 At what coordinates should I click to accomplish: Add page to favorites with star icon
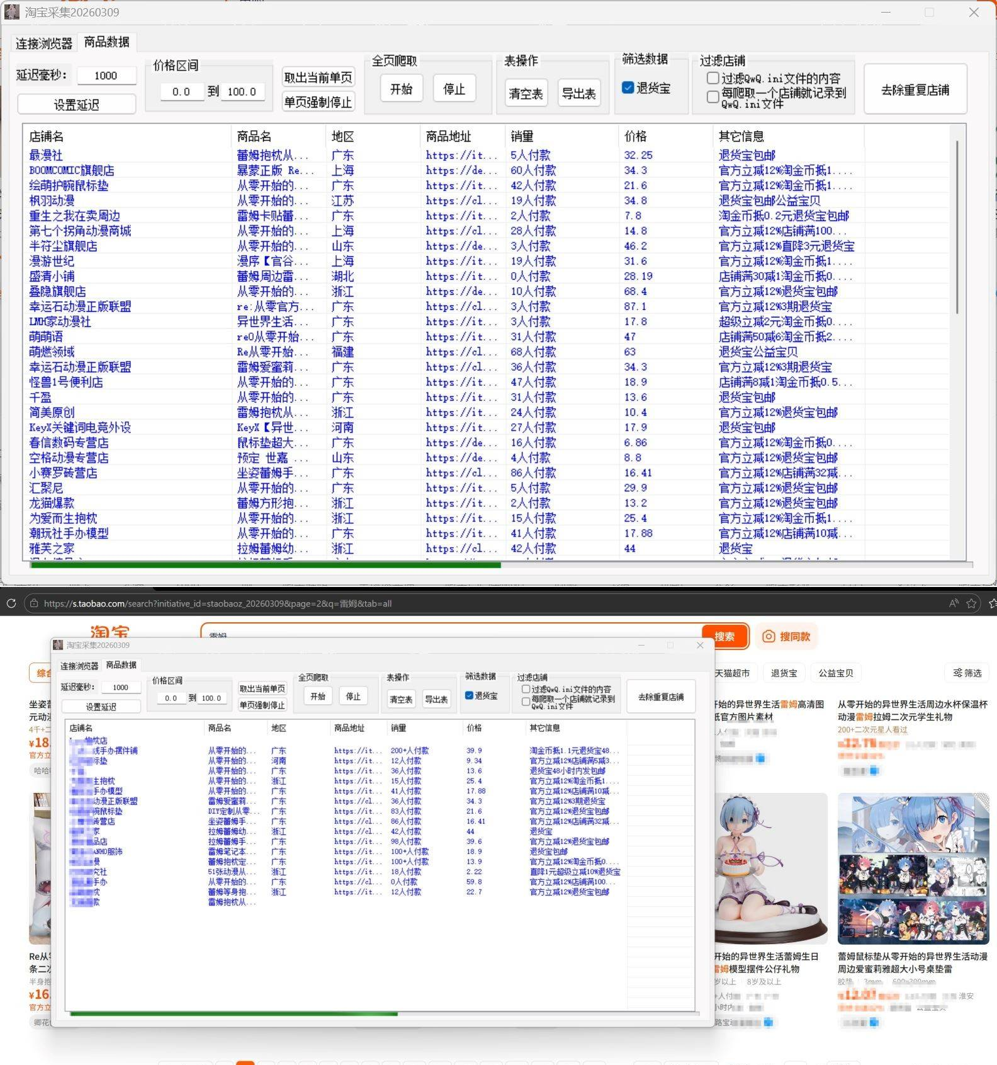point(971,603)
